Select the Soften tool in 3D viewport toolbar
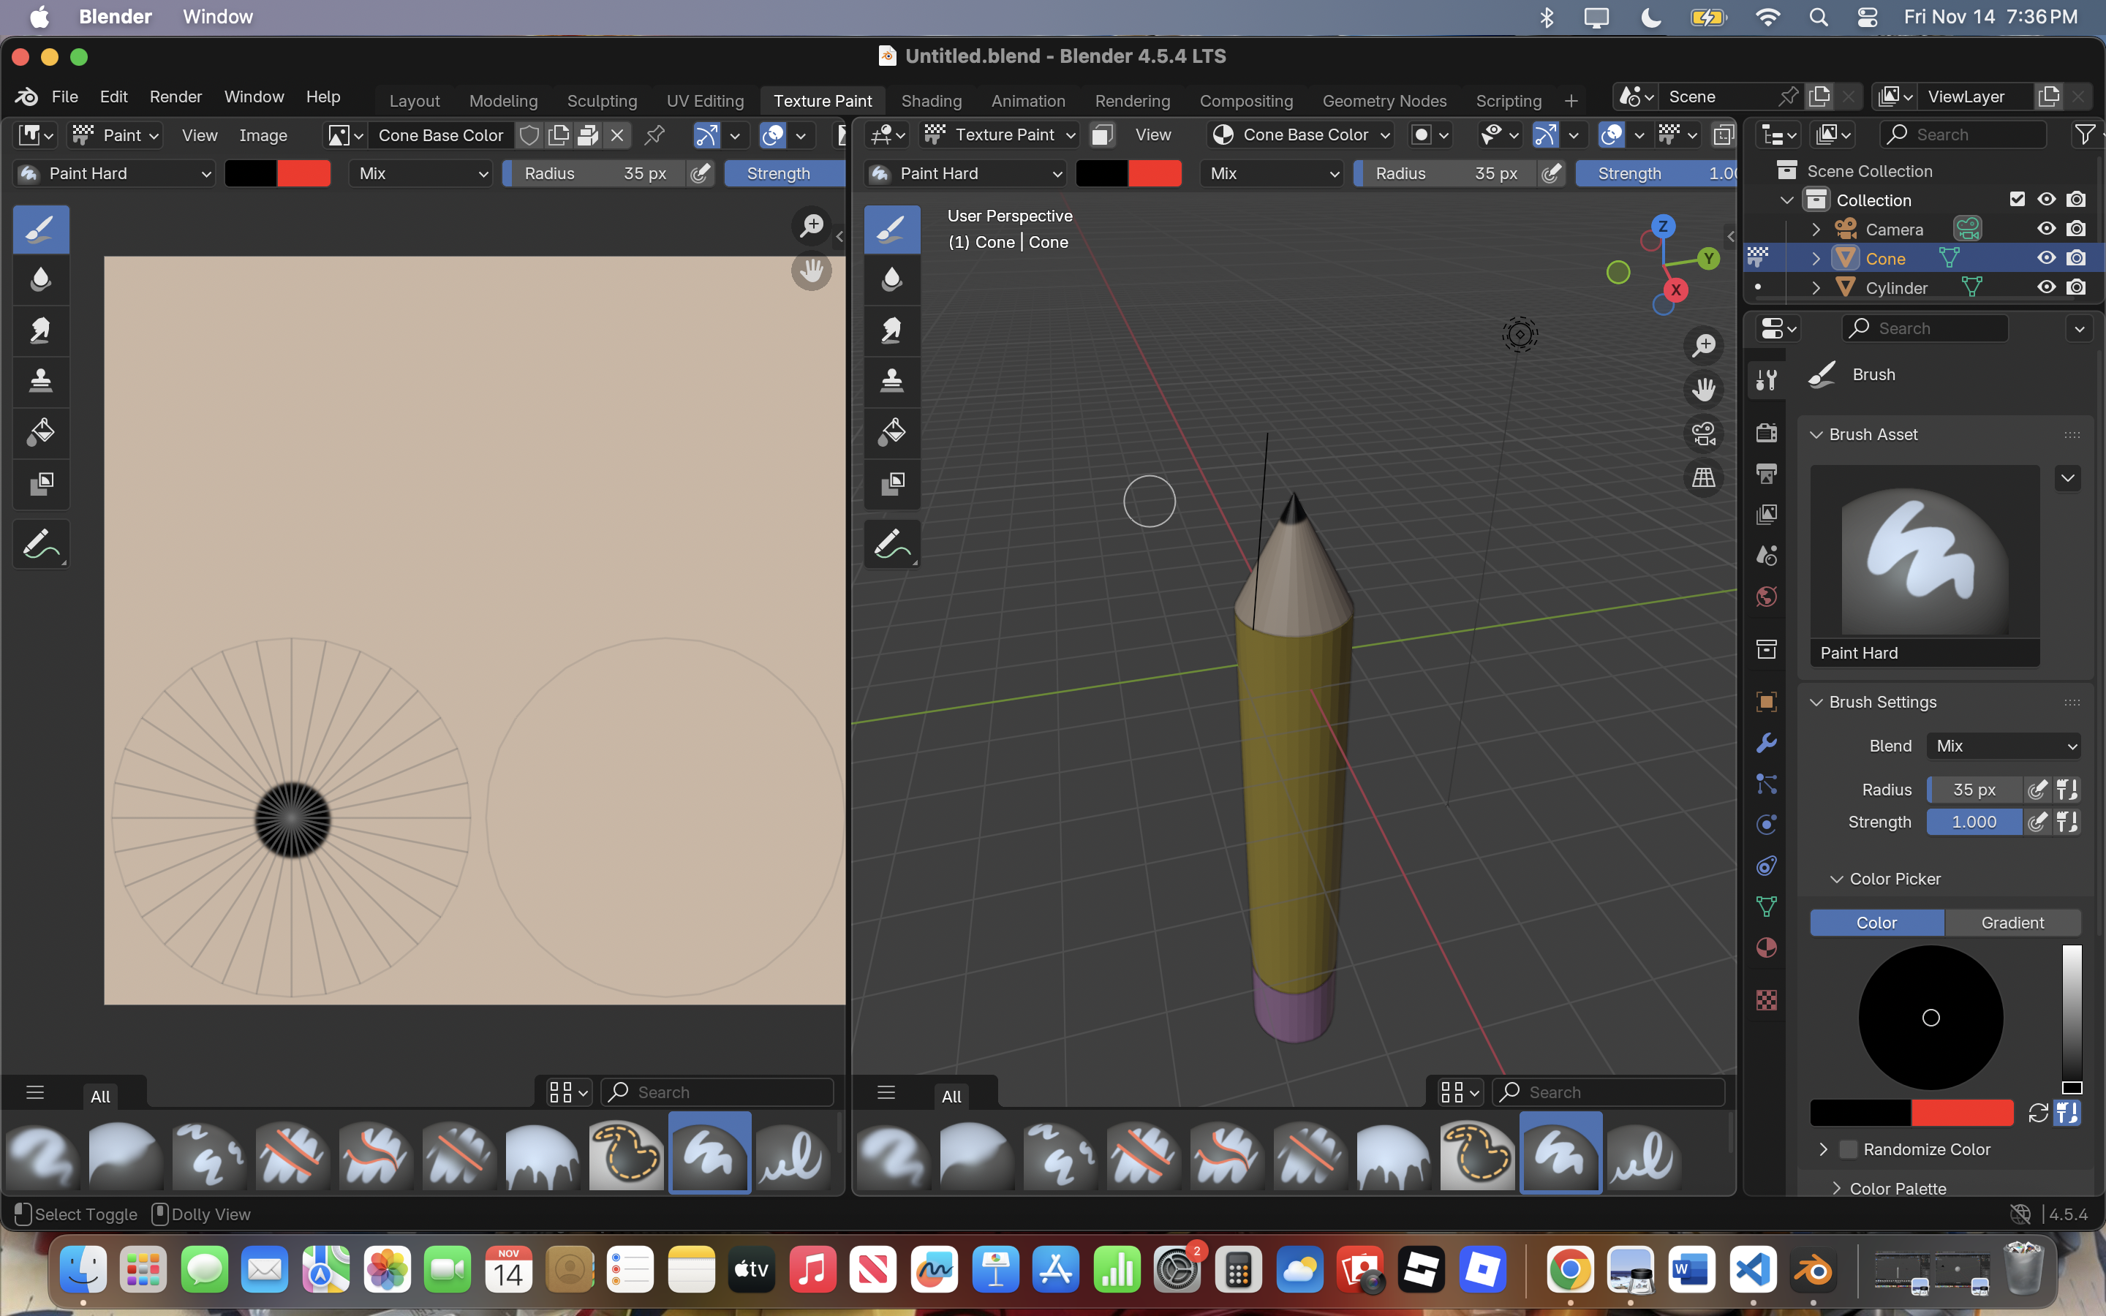The height and width of the screenshot is (1316, 2106). (x=891, y=279)
